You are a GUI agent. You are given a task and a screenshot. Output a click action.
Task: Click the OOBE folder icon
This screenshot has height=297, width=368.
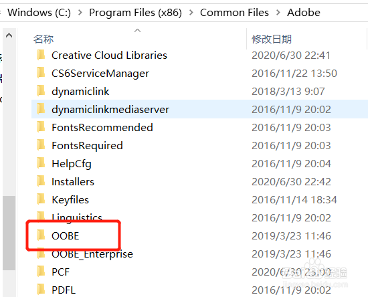pyautogui.click(x=41, y=235)
